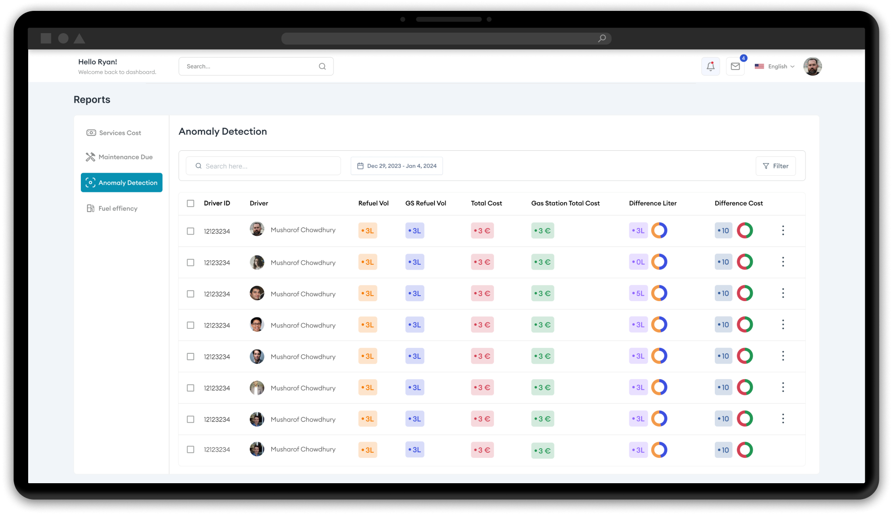Open the mail envelope icon
Viewport: 892px width, 515px height.
[735, 67]
